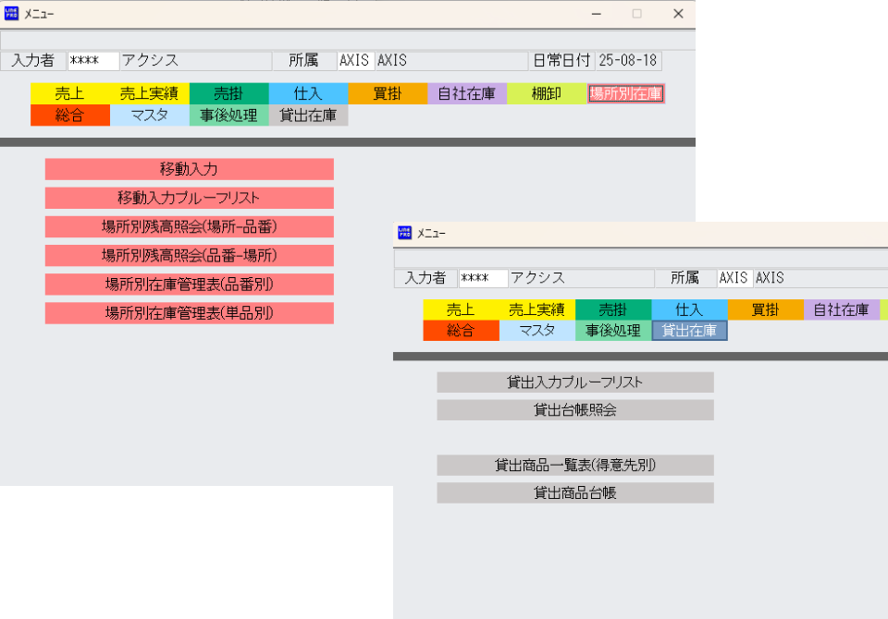Open 移動入力プルーフリスト
Viewport: 888px width, 619px height.
click(x=189, y=198)
